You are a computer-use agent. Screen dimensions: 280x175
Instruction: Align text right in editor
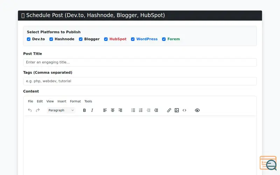pyautogui.click(x=120, y=110)
